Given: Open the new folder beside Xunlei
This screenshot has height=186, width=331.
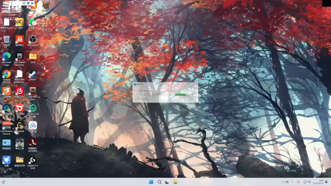Looking at the screenshot, I should [x=19, y=161].
